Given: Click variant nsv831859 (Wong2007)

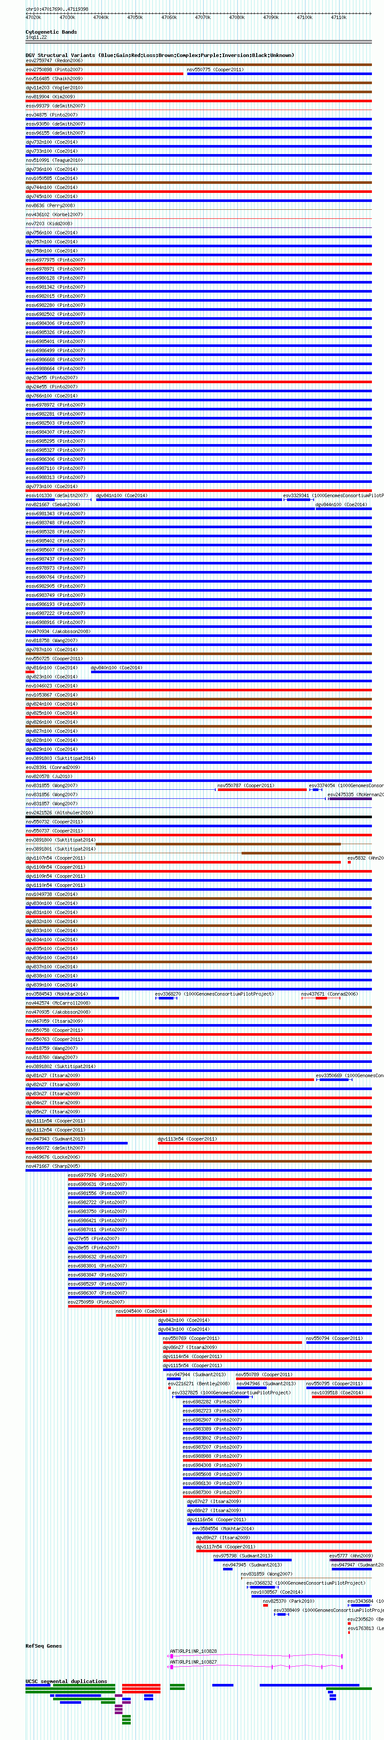Looking at the screenshot, I should click(x=267, y=1574).
